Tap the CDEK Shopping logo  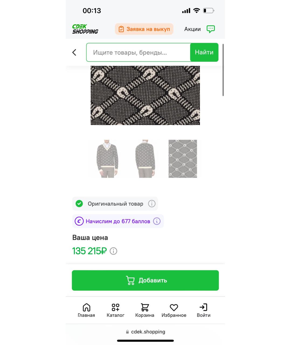[x=85, y=29]
